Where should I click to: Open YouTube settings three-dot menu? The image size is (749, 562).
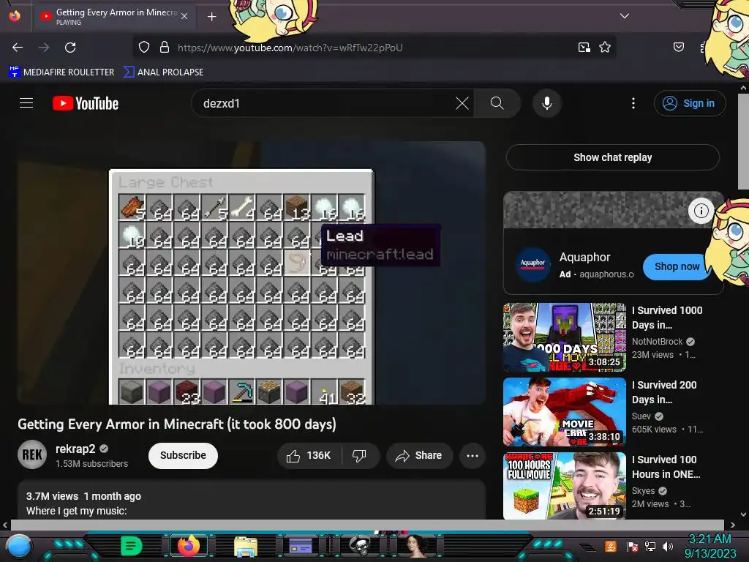click(x=633, y=103)
